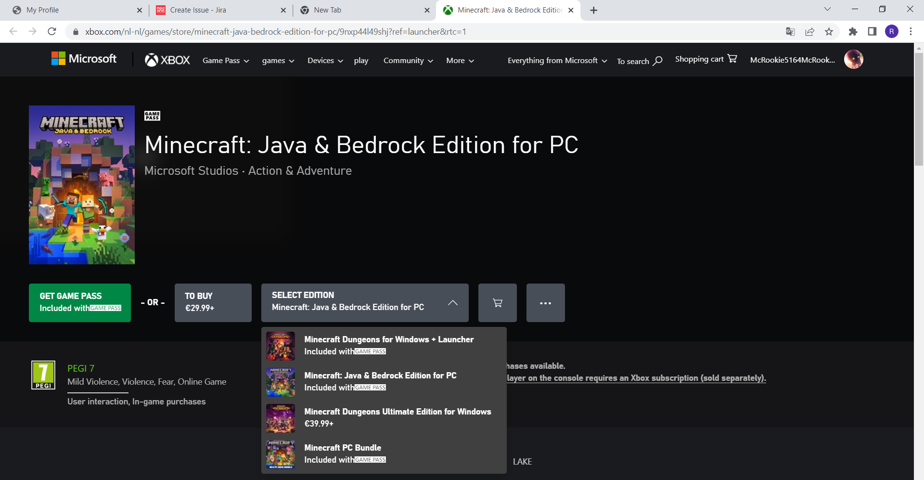Open the more options ellipsis button
Screen dimensions: 924x480
tap(546, 303)
